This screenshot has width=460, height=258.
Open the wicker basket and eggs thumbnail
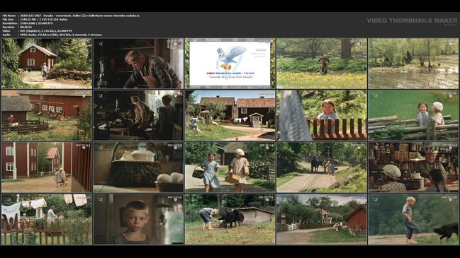coord(138,167)
